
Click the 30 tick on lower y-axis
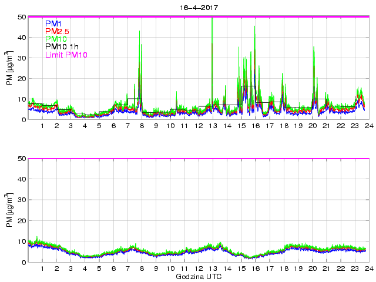[x=21, y=200]
